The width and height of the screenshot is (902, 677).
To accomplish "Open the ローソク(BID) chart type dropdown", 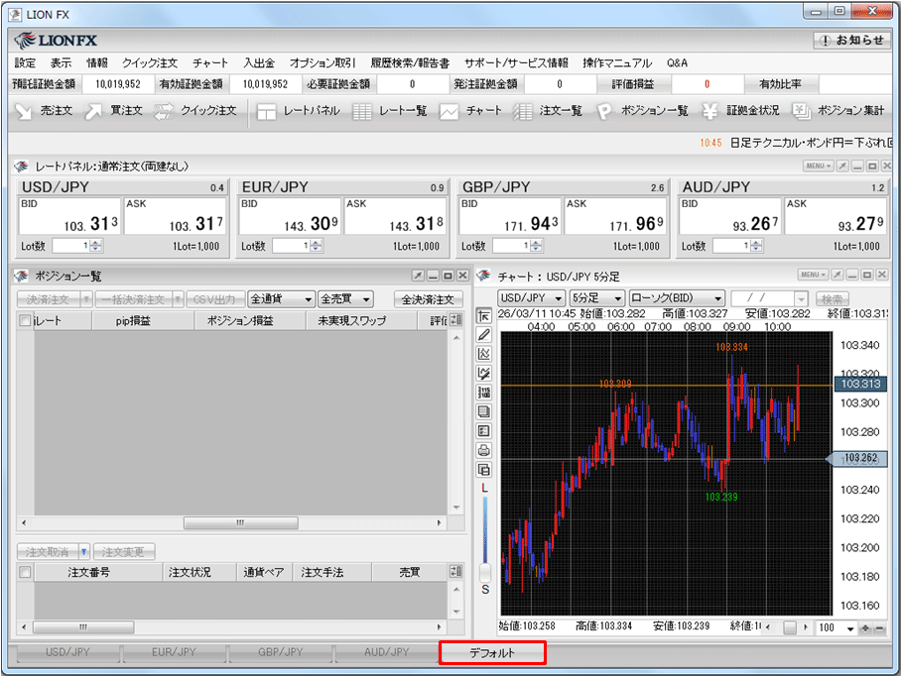I will 676,297.
